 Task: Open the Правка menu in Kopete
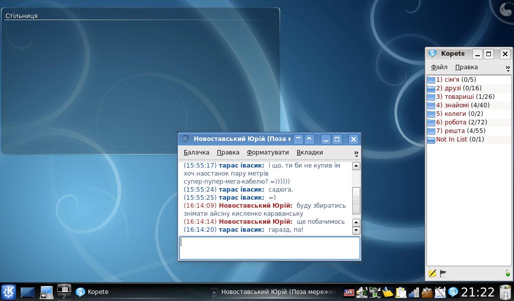466,67
